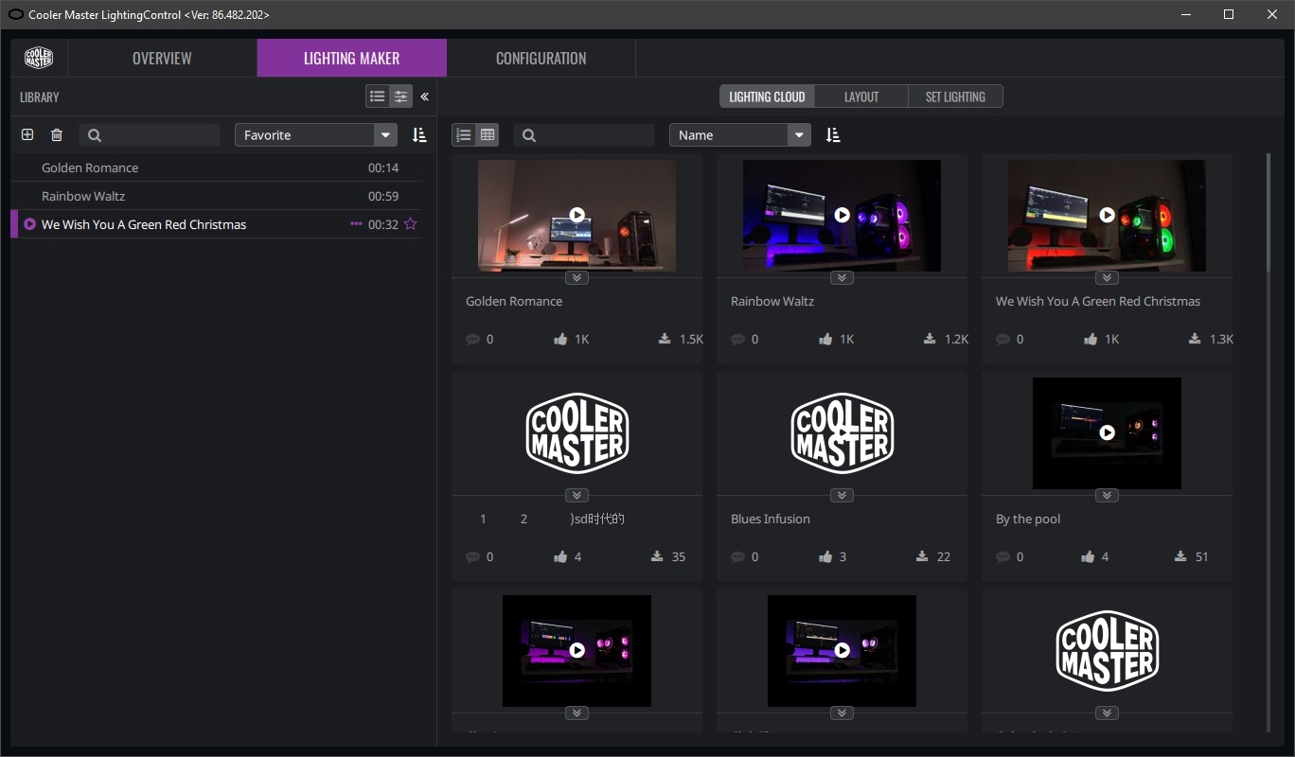Play the By the pool preview video
The width and height of the screenshot is (1295, 757).
pos(1107,432)
